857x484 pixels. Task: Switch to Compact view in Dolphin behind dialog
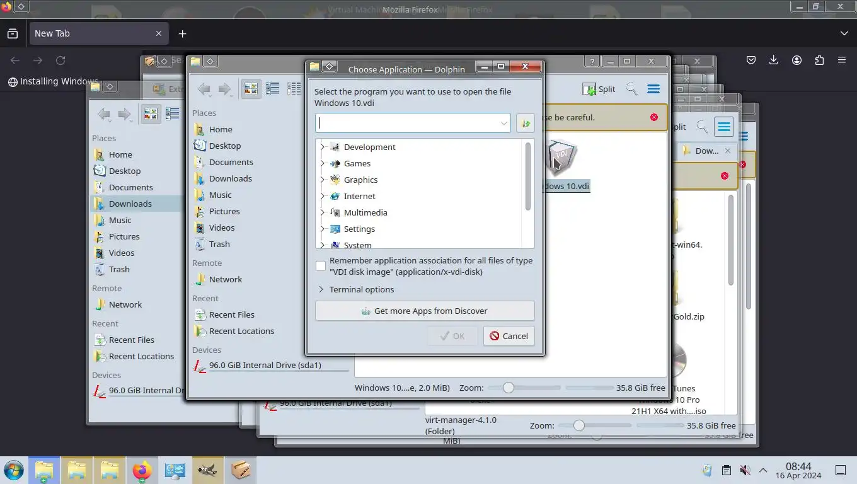[272, 89]
